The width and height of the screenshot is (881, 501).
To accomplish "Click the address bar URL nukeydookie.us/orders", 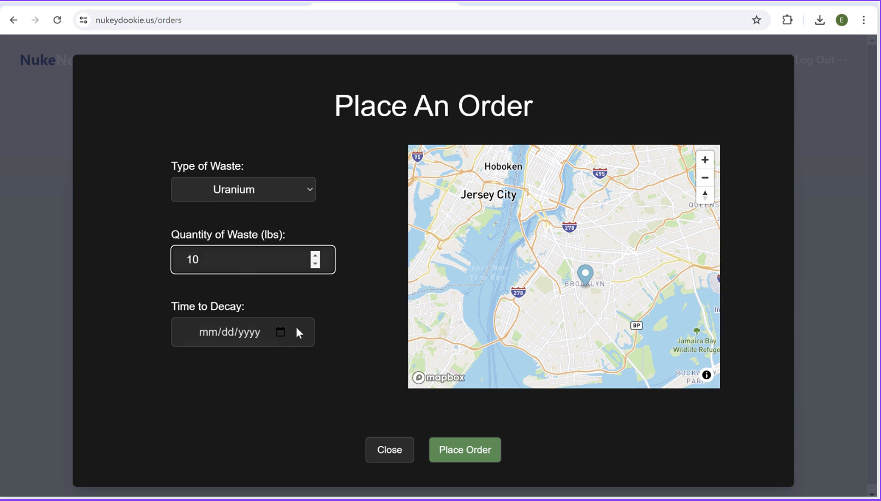I will point(139,20).
